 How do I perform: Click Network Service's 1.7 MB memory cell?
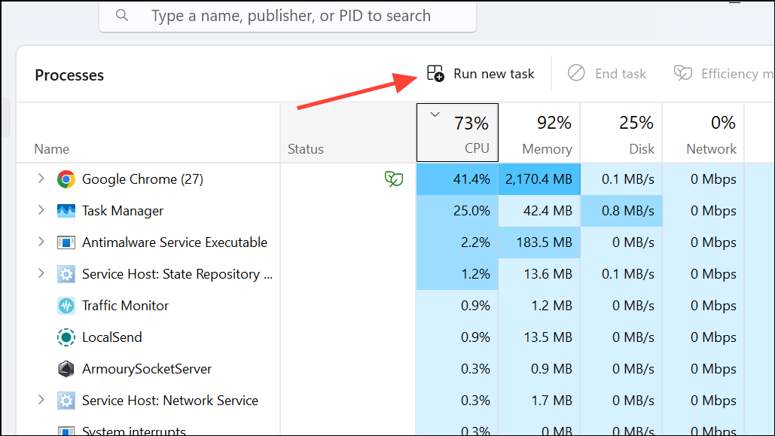click(x=539, y=401)
